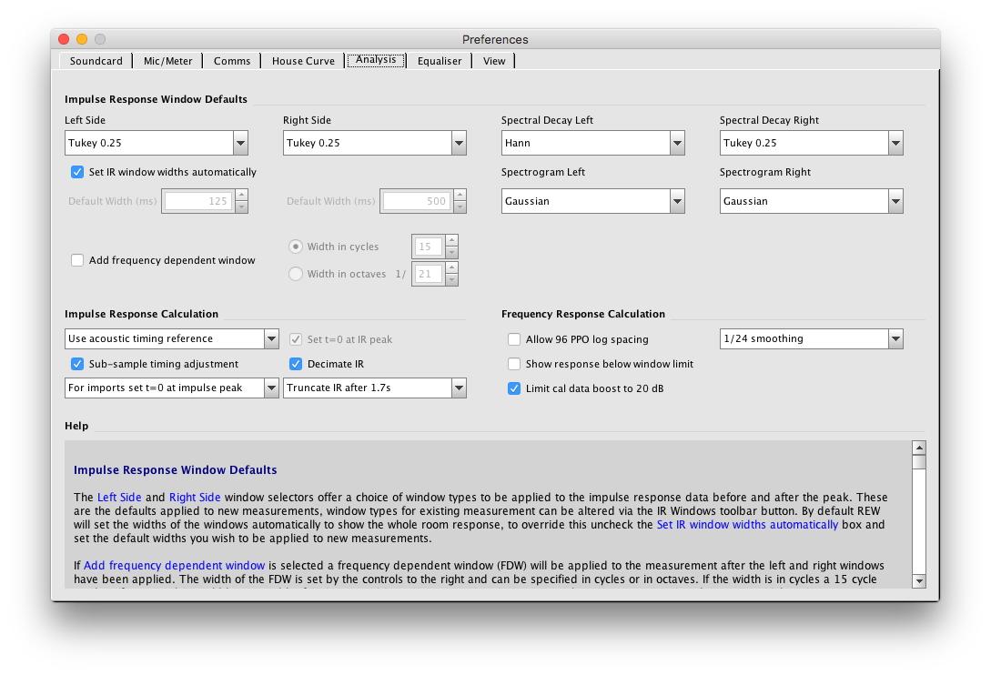The width and height of the screenshot is (991, 675).
Task: Uncheck "Set IR window widths automatically"
Action: point(77,172)
